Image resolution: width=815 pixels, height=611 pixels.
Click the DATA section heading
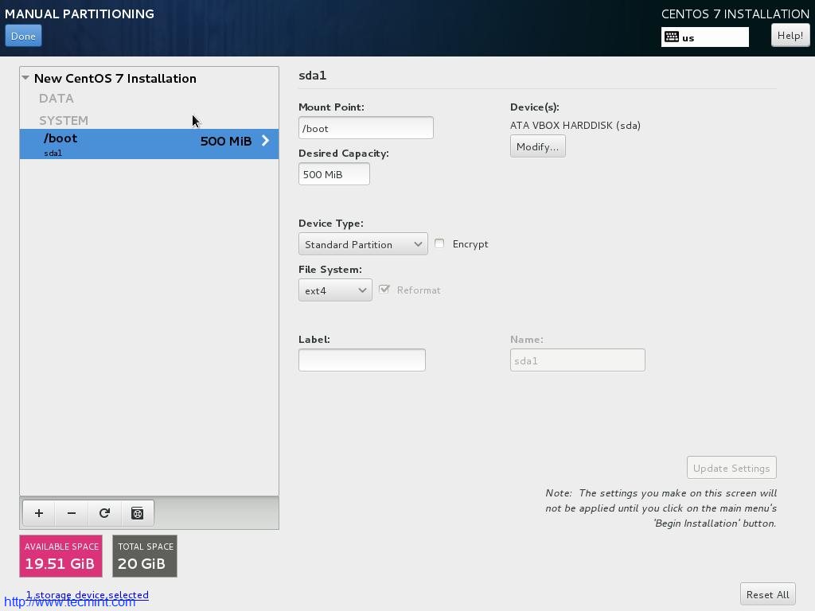click(x=57, y=98)
